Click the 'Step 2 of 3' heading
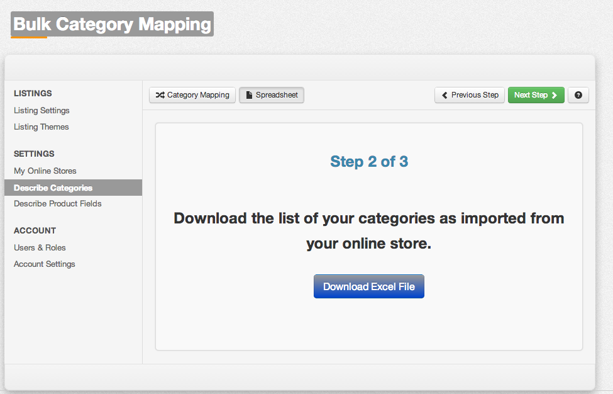The width and height of the screenshot is (613, 394). (x=369, y=161)
